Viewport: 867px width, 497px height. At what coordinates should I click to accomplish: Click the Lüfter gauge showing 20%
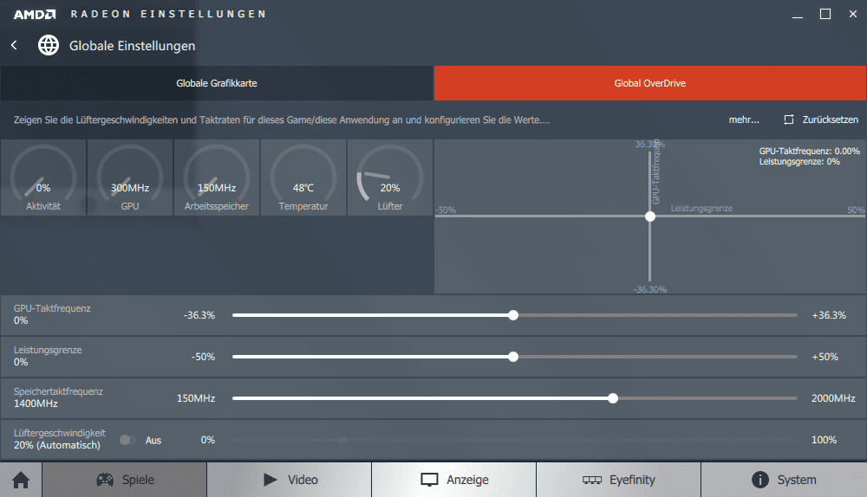pyautogui.click(x=390, y=177)
